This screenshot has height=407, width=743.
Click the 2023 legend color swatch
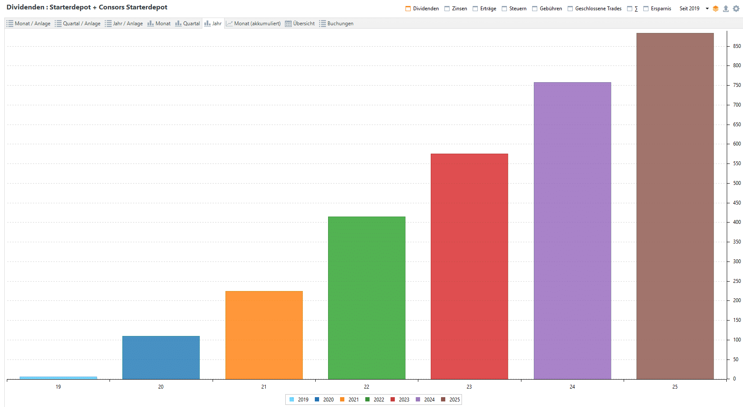coord(393,400)
